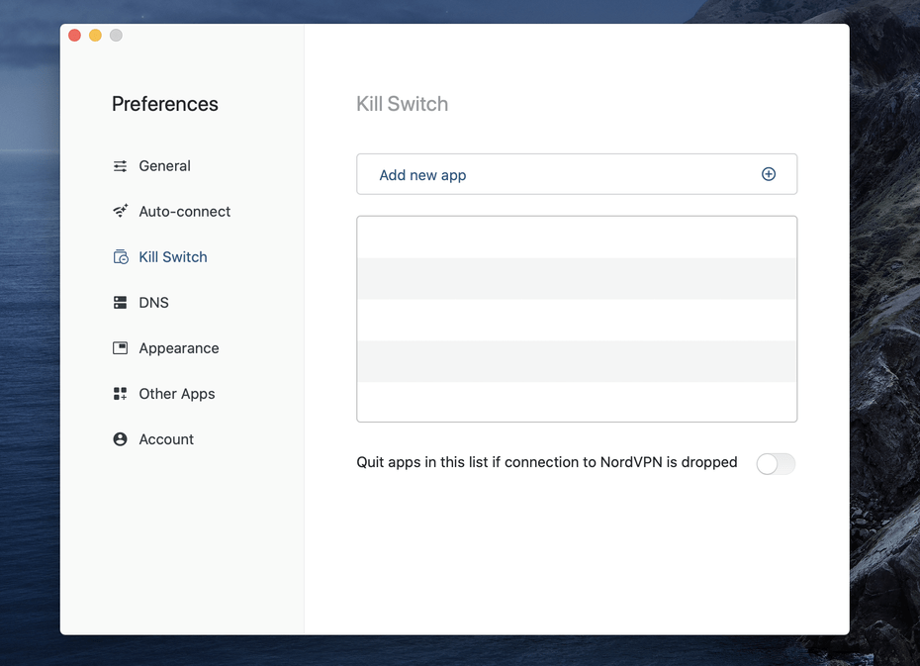Click the Account person icon
Image resolution: width=920 pixels, height=666 pixels.
click(x=121, y=439)
